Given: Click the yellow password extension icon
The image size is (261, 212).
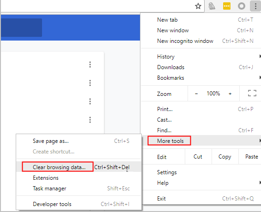Looking at the screenshot, I should [x=227, y=6].
